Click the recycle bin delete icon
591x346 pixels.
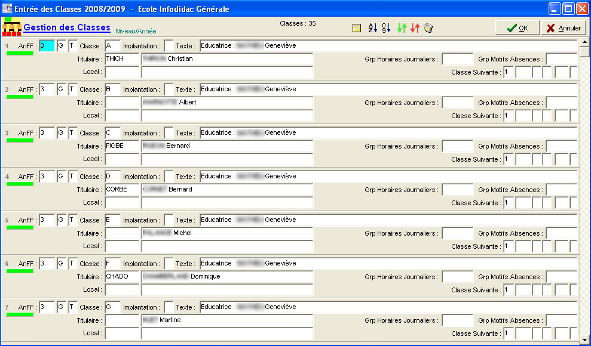428,28
